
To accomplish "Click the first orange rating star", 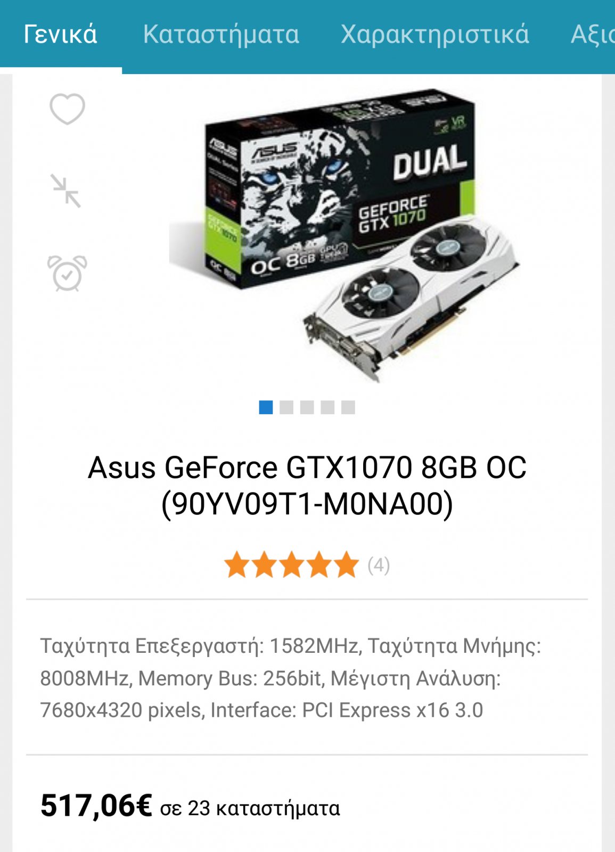I will 236,564.
